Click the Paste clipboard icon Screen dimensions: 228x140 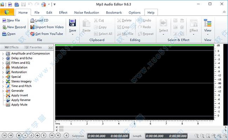click(x=87, y=23)
